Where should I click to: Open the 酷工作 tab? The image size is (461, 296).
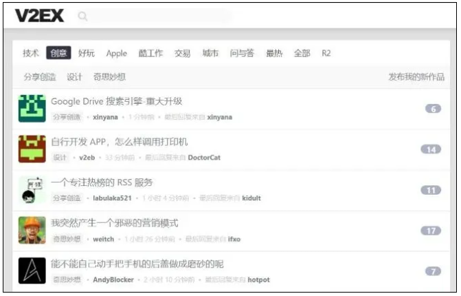pyautogui.click(x=150, y=53)
